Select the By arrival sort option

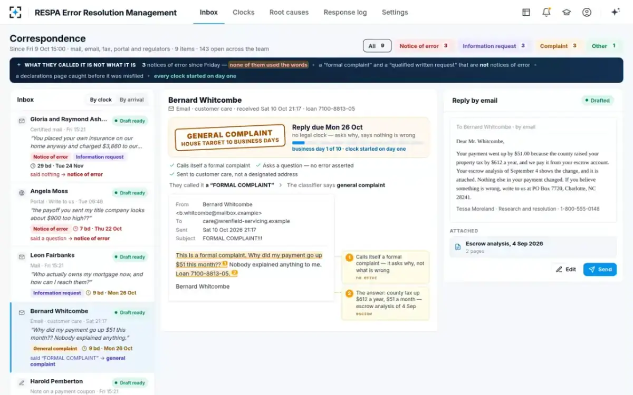tap(131, 100)
